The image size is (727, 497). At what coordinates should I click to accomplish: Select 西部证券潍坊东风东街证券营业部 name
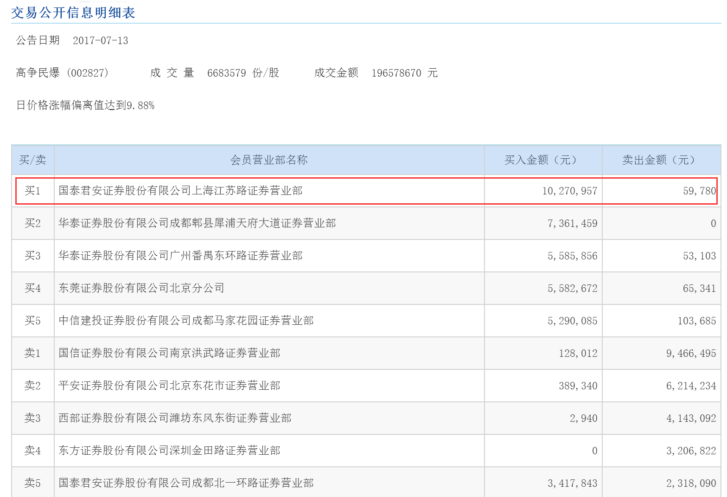click(x=175, y=418)
